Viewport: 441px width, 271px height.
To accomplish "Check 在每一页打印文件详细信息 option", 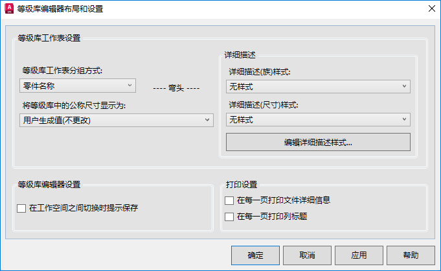I will (229, 201).
